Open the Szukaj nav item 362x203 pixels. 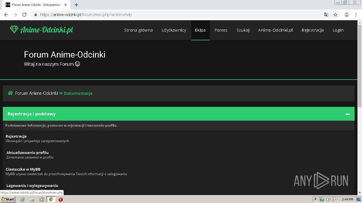[243, 30]
